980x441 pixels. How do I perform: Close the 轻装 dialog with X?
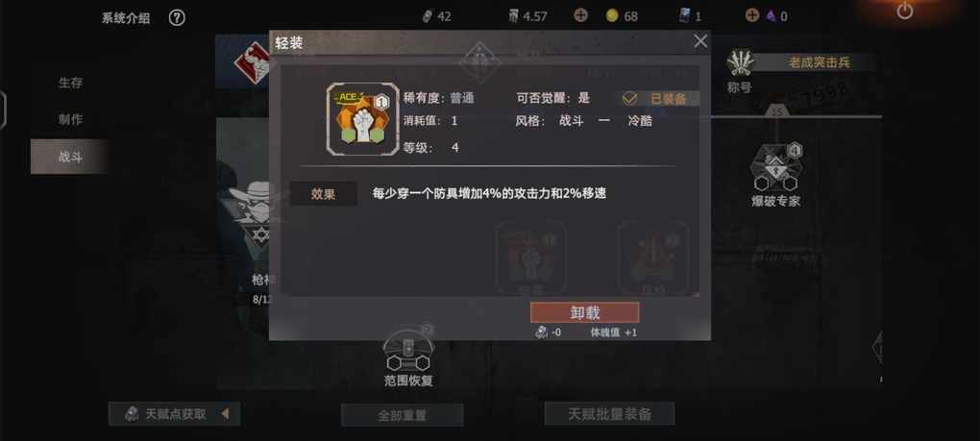[700, 42]
